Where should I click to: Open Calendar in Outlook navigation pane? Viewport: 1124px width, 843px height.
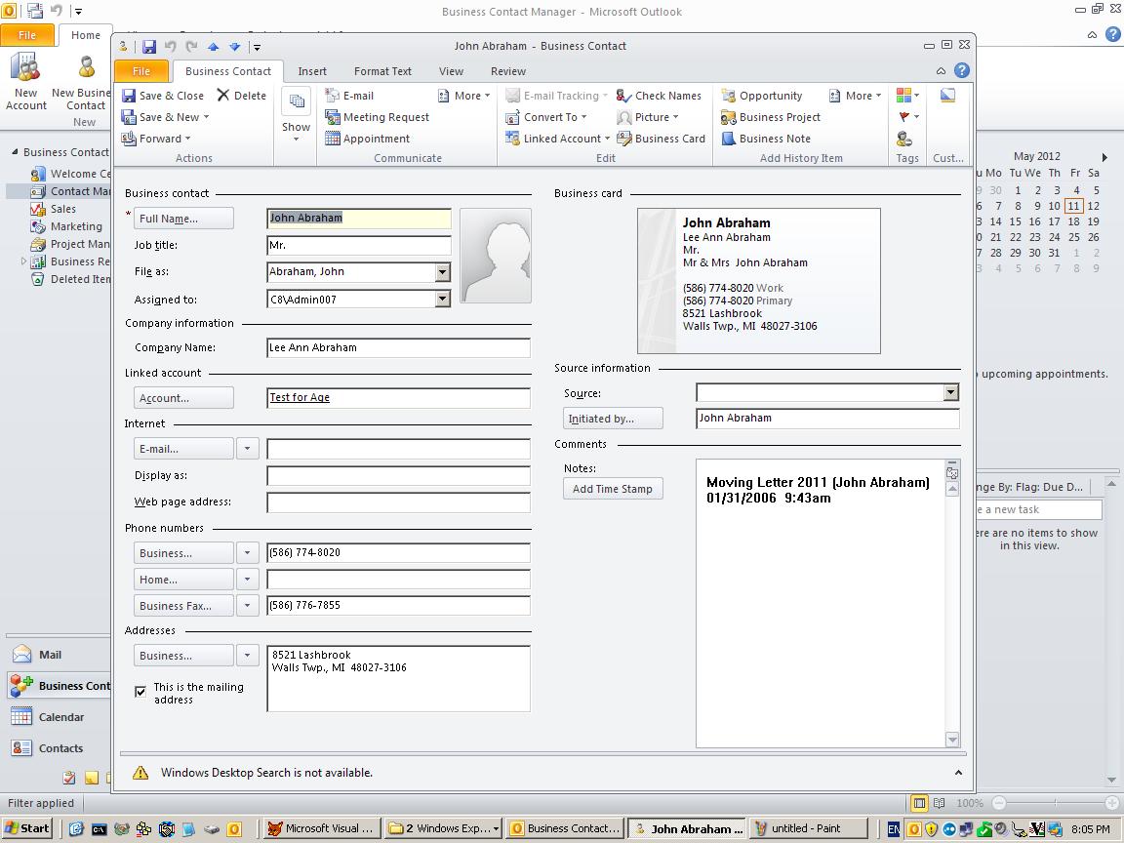[60, 717]
